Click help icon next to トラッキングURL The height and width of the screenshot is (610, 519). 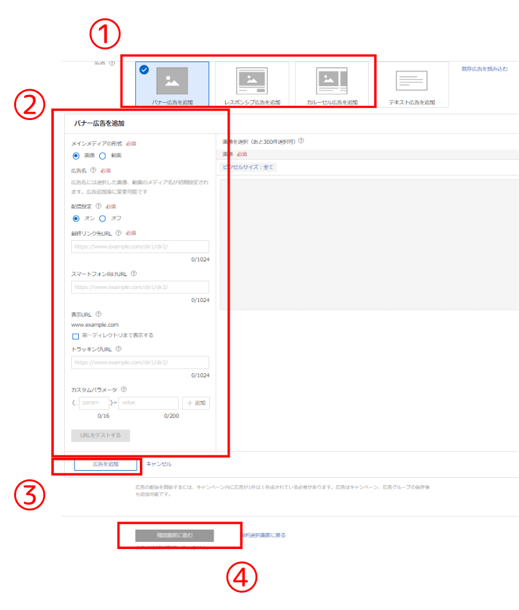(119, 349)
